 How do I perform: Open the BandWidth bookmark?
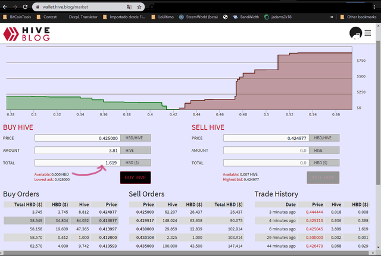246,17
